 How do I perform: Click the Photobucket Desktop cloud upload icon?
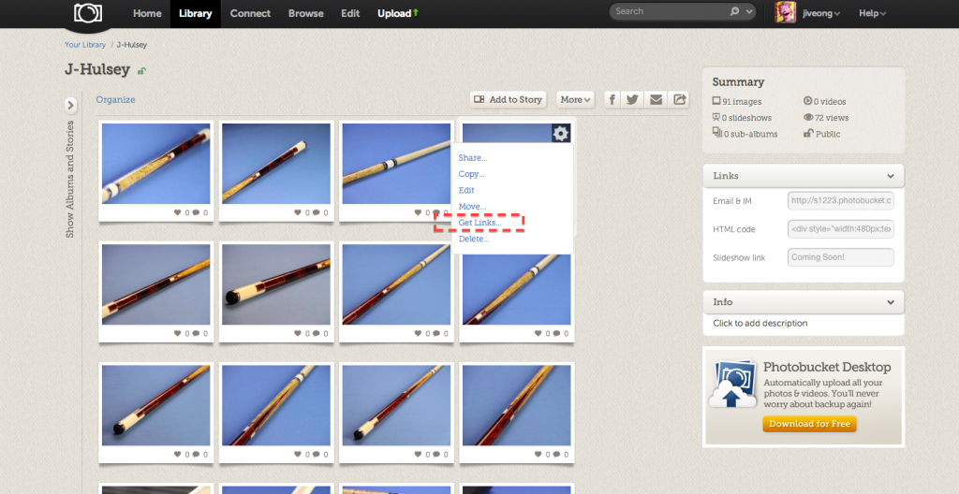732,384
